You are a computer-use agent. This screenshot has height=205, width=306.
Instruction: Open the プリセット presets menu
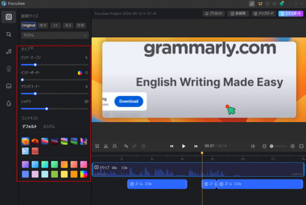(x=214, y=13)
